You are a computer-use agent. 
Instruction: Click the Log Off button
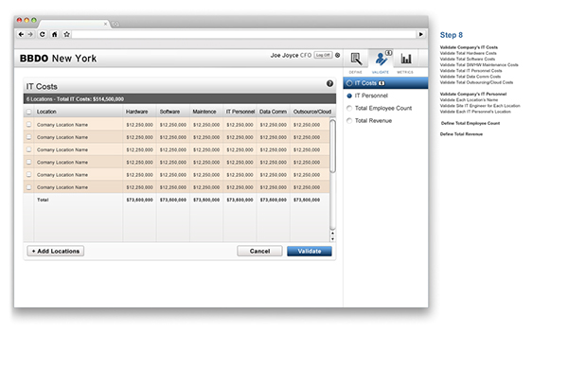[x=323, y=55]
